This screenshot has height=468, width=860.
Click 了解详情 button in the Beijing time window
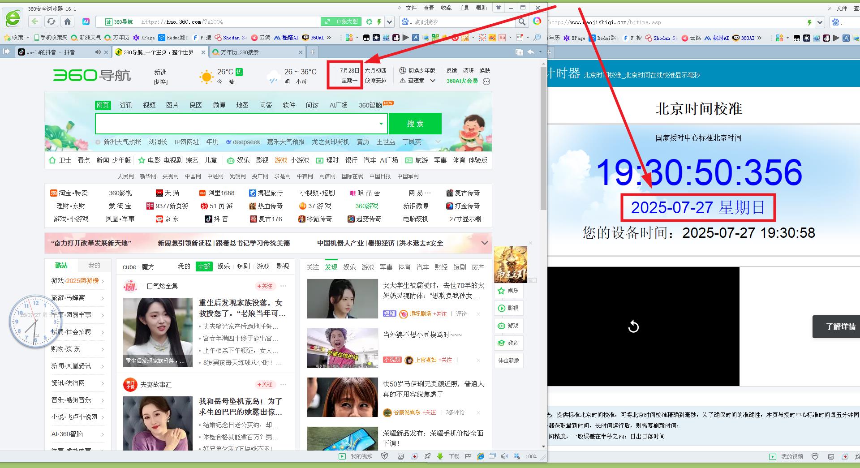[x=837, y=326]
